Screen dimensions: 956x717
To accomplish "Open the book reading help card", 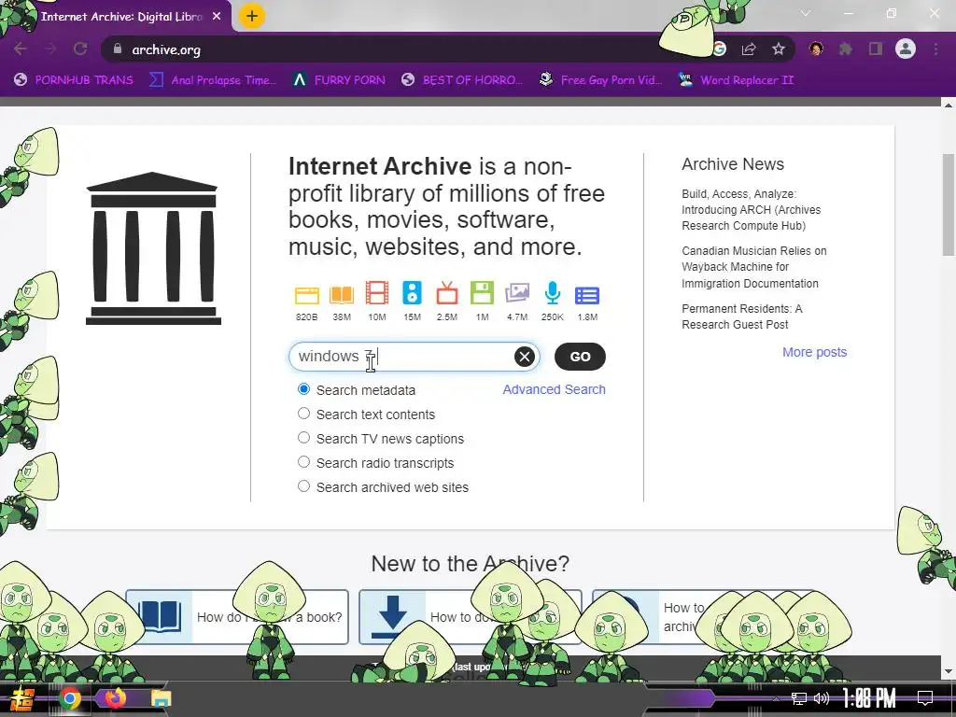I will tap(237, 617).
